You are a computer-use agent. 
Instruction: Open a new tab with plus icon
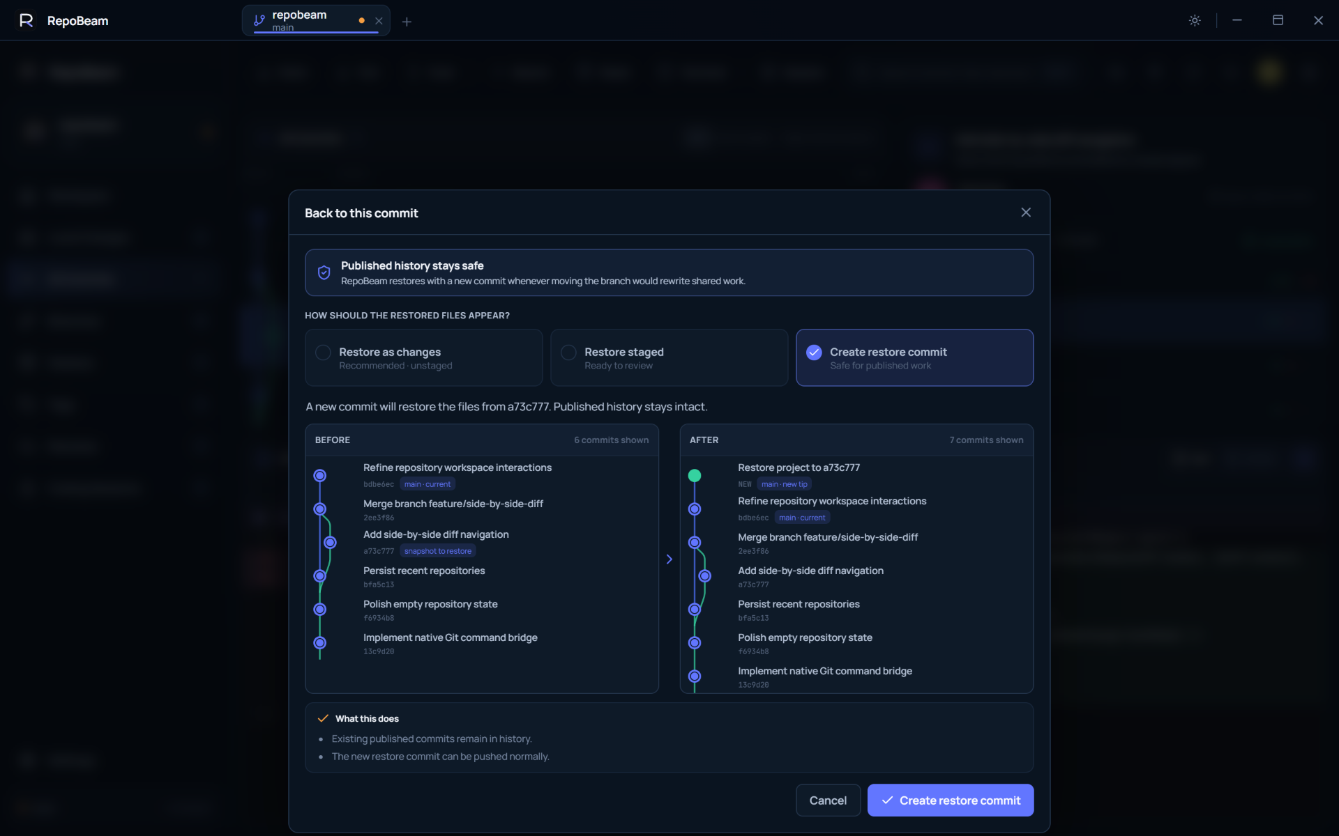pos(407,22)
